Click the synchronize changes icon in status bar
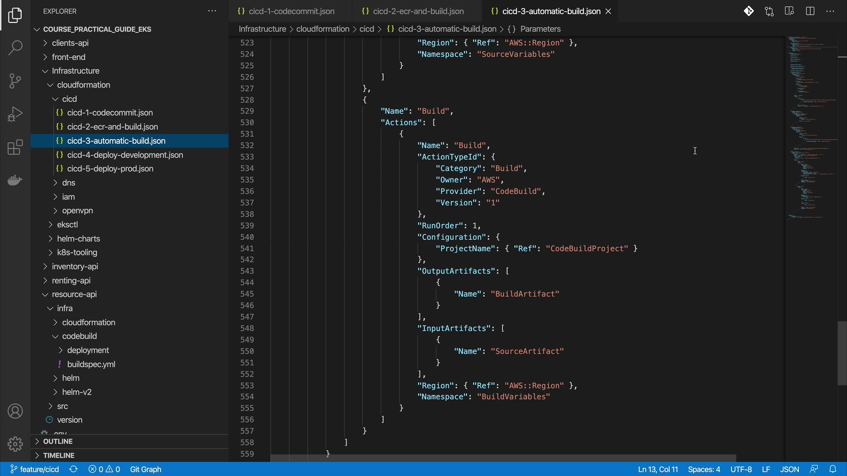Image resolution: width=847 pixels, height=476 pixels. click(x=74, y=469)
